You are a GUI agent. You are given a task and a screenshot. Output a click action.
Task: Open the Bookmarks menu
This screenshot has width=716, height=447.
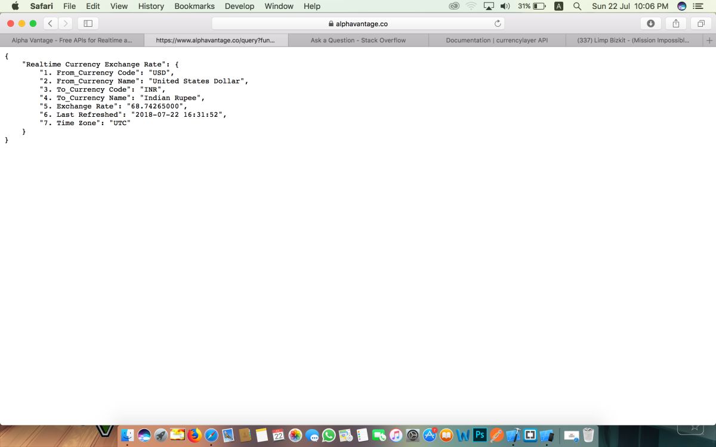[195, 6]
